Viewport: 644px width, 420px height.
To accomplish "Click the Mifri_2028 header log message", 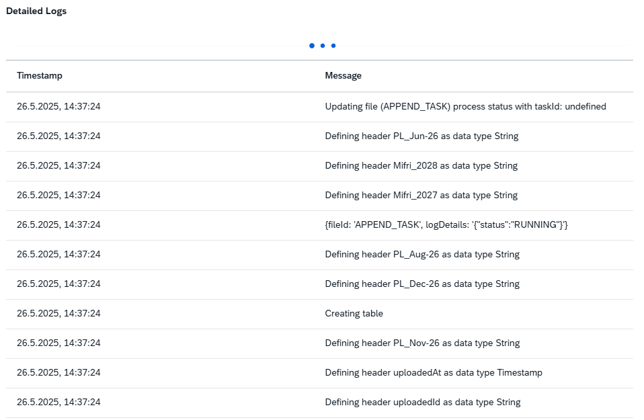I will tap(421, 166).
